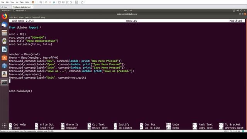Open the Terminal app menu dropdown
The width and height of the screenshot is (247, 139).
[19, 10]
